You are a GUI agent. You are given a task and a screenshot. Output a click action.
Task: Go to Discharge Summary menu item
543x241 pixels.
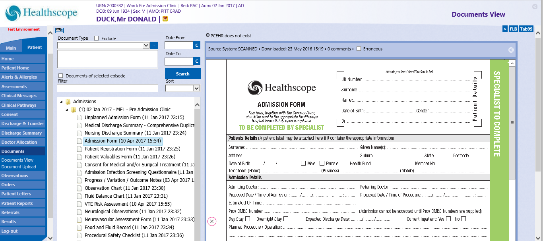coord(23,133)
